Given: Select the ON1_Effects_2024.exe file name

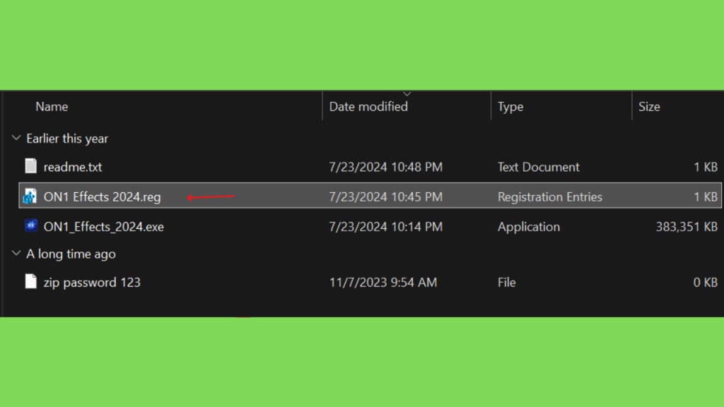Looking at the screenshot, I should tap(103, 227).
